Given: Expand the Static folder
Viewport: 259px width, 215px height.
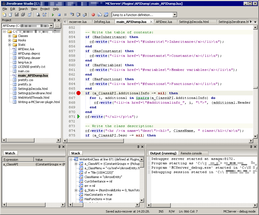Looking at the screenshot, I should pos(10,45).
